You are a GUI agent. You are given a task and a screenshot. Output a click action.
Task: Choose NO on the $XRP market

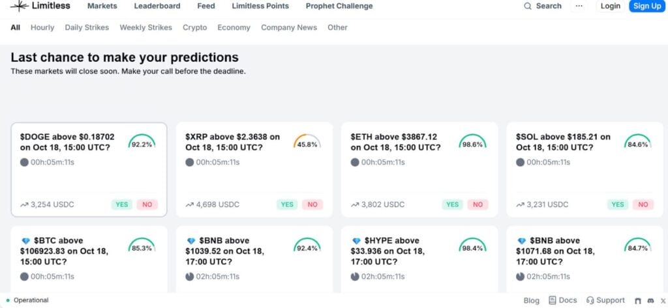click(312, 204)
